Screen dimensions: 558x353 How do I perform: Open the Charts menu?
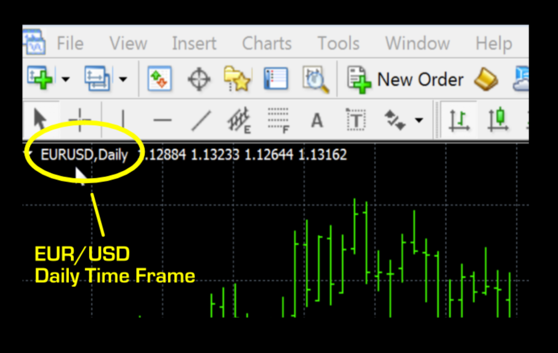(266, 43)
